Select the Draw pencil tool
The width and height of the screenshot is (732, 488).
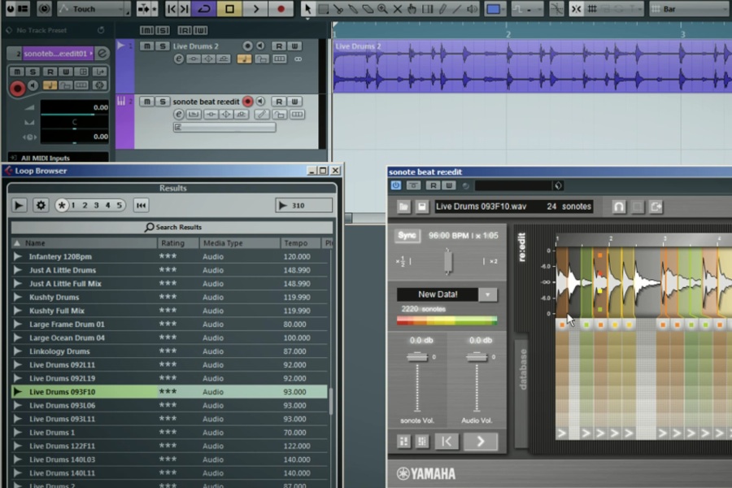point(442,9)
